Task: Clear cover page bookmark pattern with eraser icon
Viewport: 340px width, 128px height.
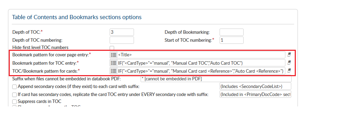Action: pyautogui.click(x=289, y=55)
